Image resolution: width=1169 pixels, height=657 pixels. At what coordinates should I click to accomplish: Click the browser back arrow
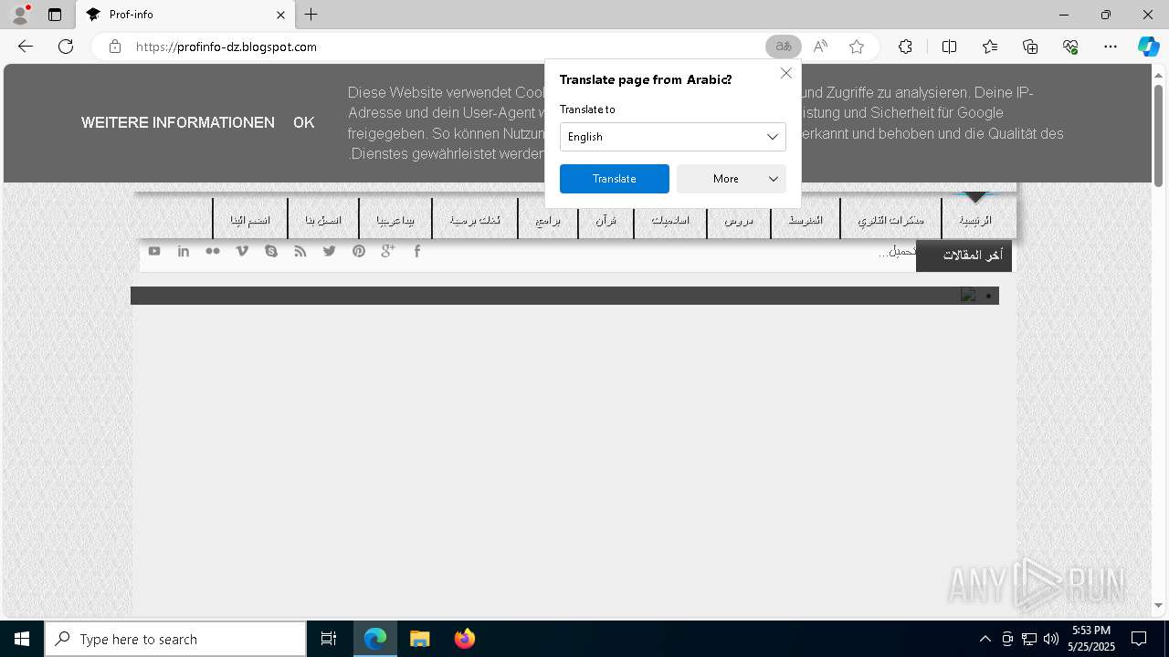(x=26, y=47)
